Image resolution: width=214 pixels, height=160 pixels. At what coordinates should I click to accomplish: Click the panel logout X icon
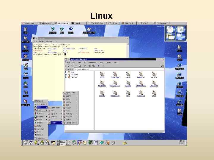click(x=58, y=141)
